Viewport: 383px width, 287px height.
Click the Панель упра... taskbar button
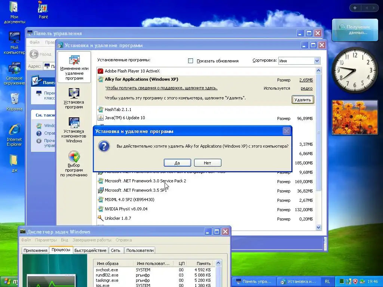tap(254, 282)
